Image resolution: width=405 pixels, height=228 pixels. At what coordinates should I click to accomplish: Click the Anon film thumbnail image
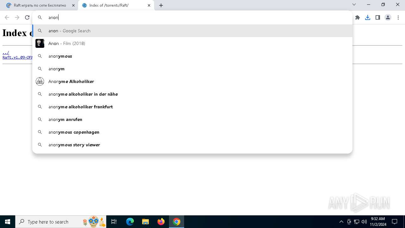[40, 43]
